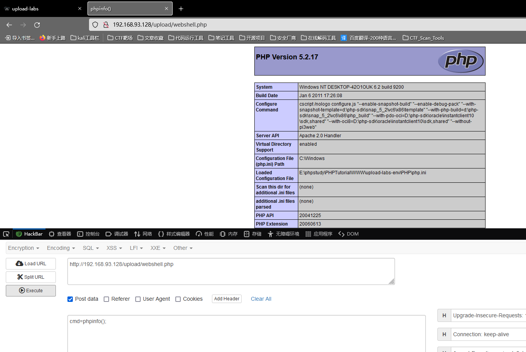The image size is (526, 352).
Task: Select the PHP Version 5.2.17 heading
Action: click(287, 57)
